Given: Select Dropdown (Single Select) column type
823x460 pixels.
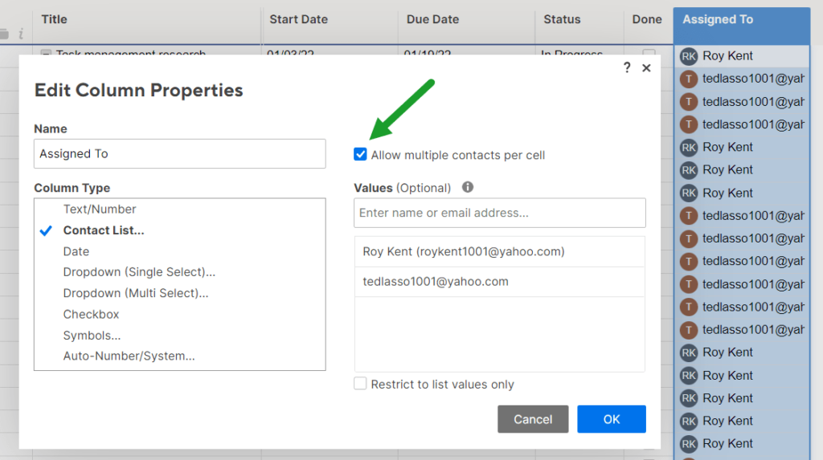Looking at the screenshot, I should [x=139, y=272].
